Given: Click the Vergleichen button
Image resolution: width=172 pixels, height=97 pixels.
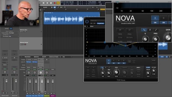Looking at the screenshot, I should coord(100,23).
